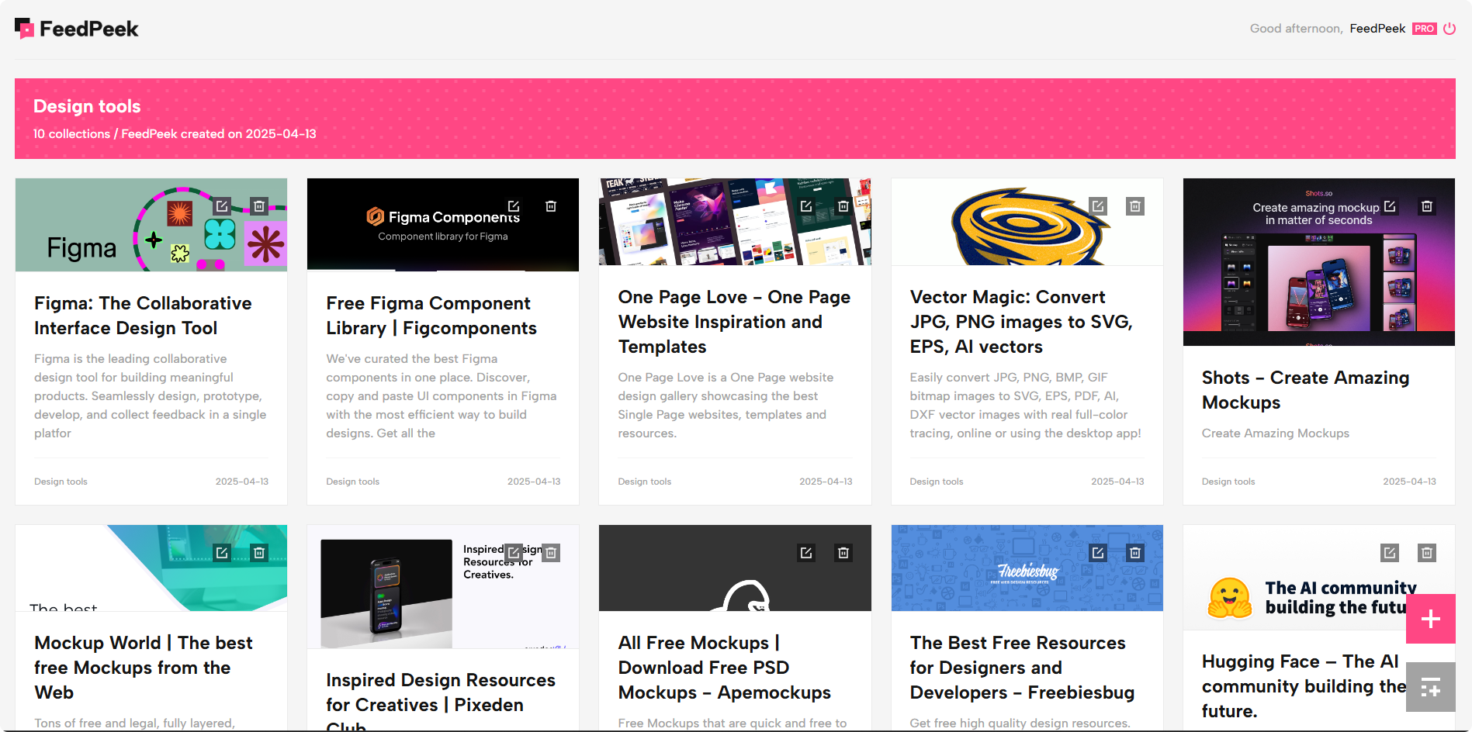Click the PRO badge
This screenshot has width=1472, height=732.
[x=1424, y=28]
